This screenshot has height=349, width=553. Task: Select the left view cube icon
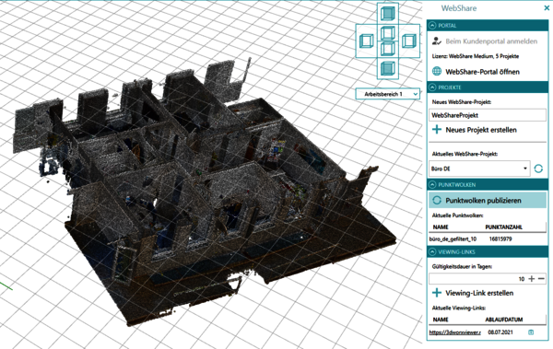click(367, 41)
